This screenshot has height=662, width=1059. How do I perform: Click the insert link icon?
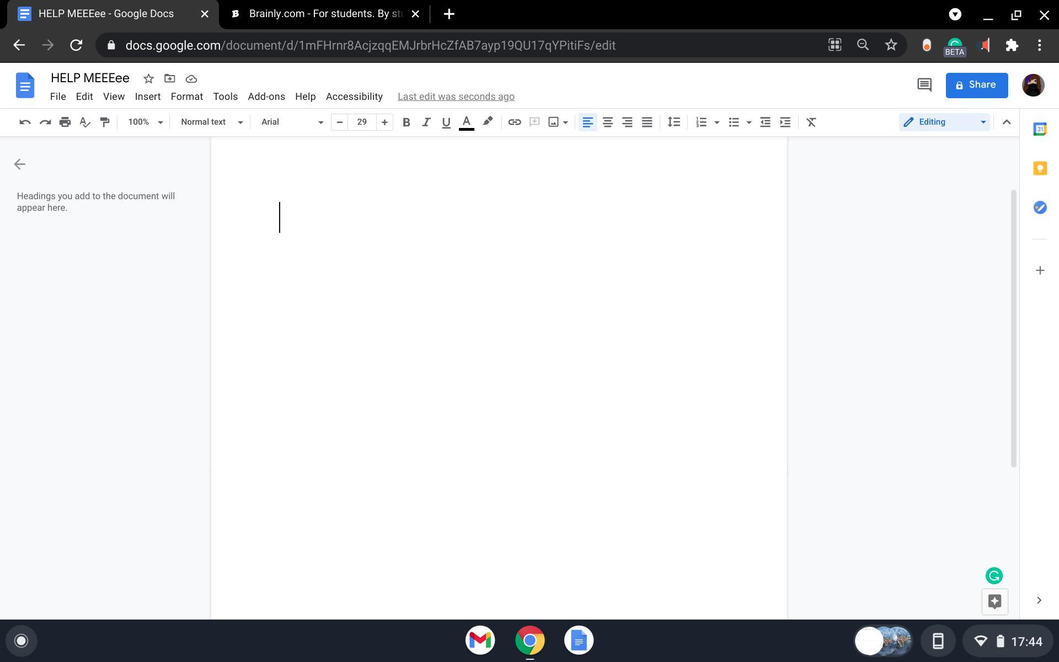point(514,122)
